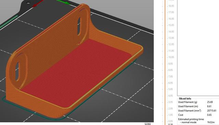
Task: Click the 8.95 layer height tick label
Action: (170, 70)
